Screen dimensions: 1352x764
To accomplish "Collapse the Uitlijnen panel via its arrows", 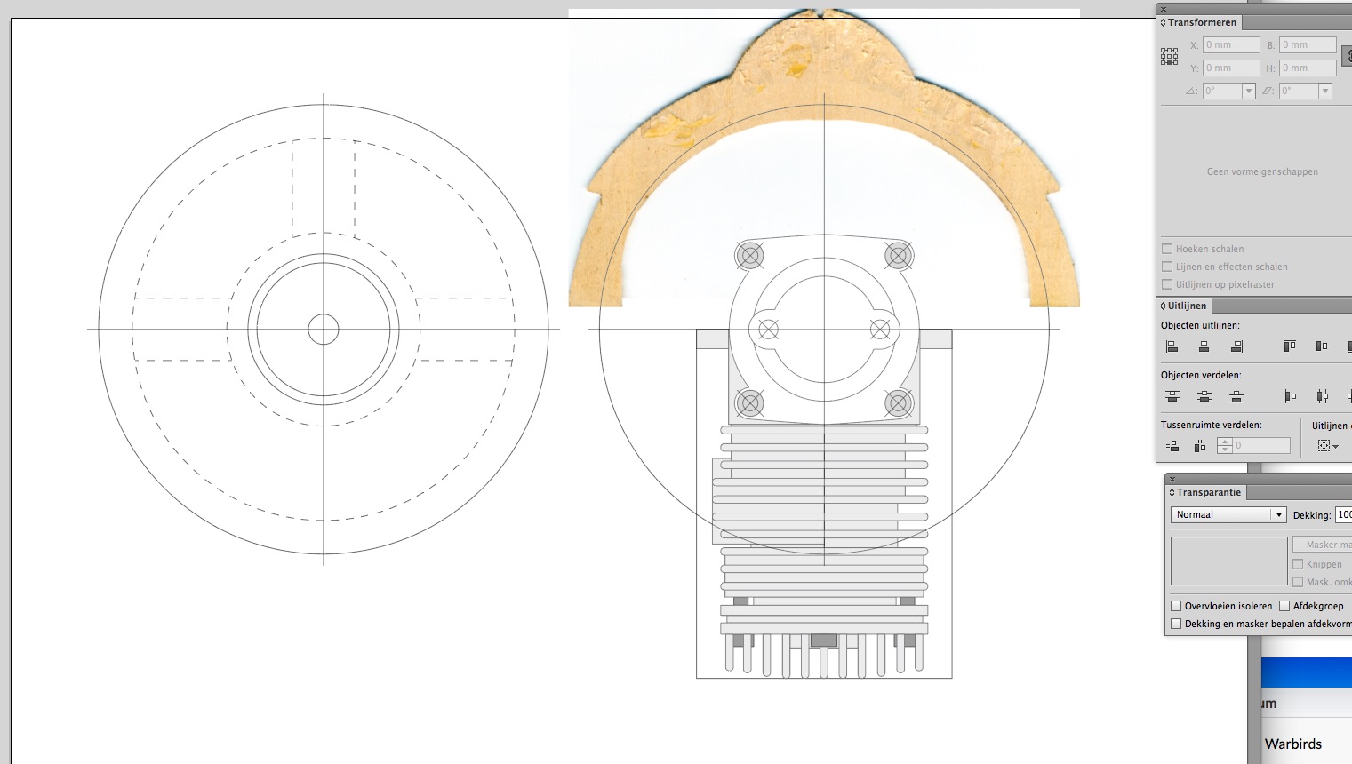I will click(x=1163, y=306).
